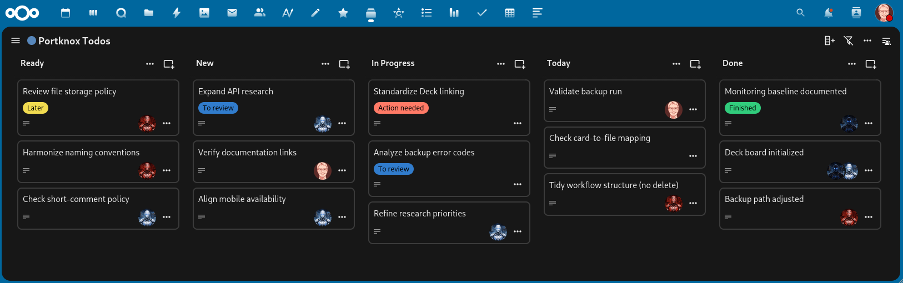Click the blue Portknox Todos board color dot

32,41
